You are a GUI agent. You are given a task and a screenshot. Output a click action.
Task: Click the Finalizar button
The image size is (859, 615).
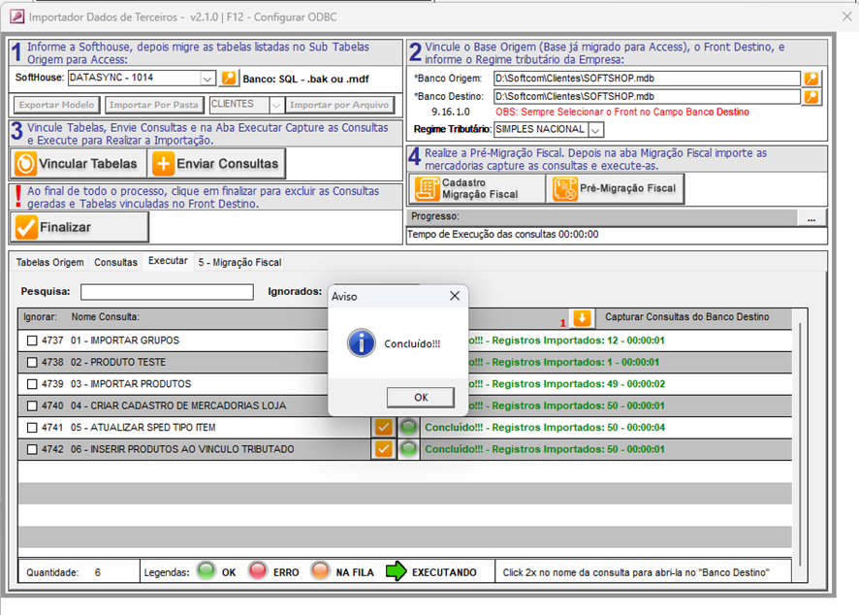click(80, 227)
